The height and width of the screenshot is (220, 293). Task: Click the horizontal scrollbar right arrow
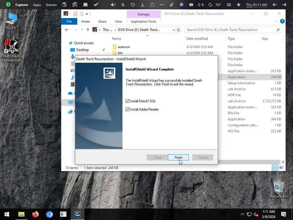pos(283,162)
